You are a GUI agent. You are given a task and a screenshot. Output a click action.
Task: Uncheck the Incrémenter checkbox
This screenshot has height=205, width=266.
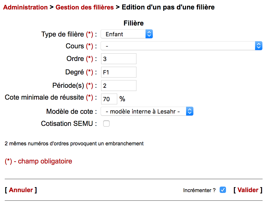(x=223, y=190)
